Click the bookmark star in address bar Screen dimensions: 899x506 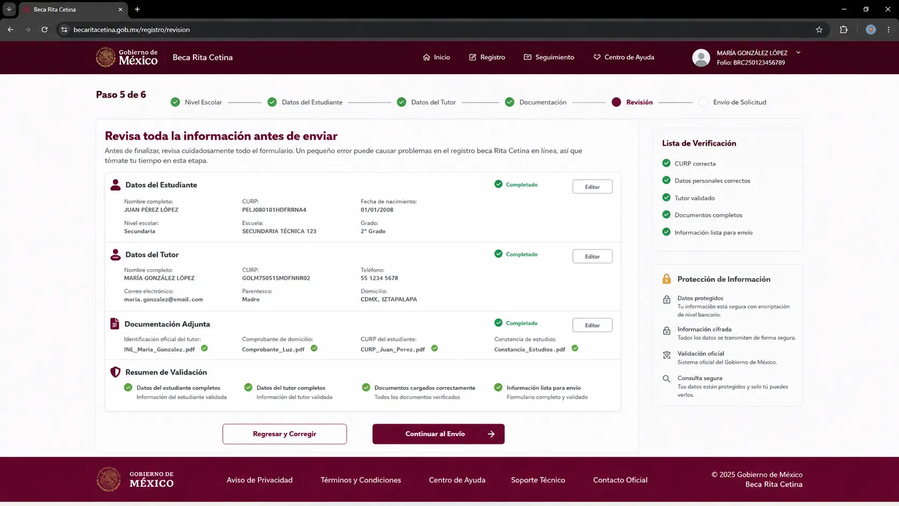(819, 30)
